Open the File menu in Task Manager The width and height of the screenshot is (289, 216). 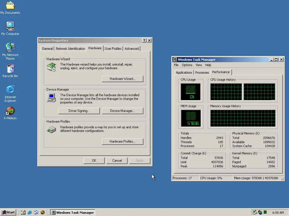pyautogui.click(x=176, y=65)
